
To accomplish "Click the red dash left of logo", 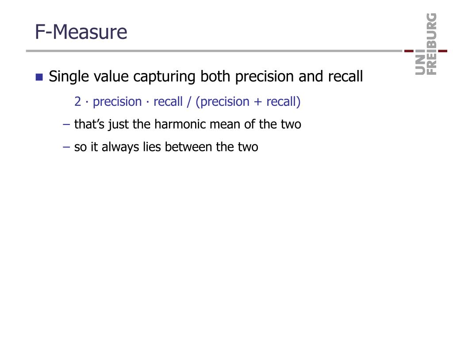I will click(x=409, y=51).
